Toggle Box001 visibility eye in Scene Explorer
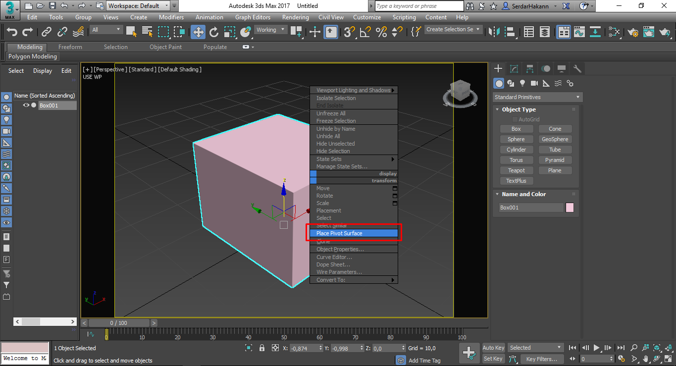This screenshot has height=366, width=676. pyautogui.click(x=25, y=105)
